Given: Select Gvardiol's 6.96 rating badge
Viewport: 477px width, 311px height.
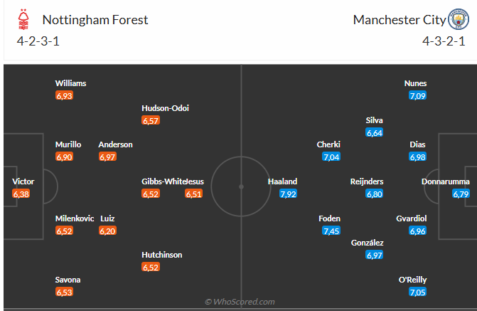Looking at the screenshot, I should point(417,231).
